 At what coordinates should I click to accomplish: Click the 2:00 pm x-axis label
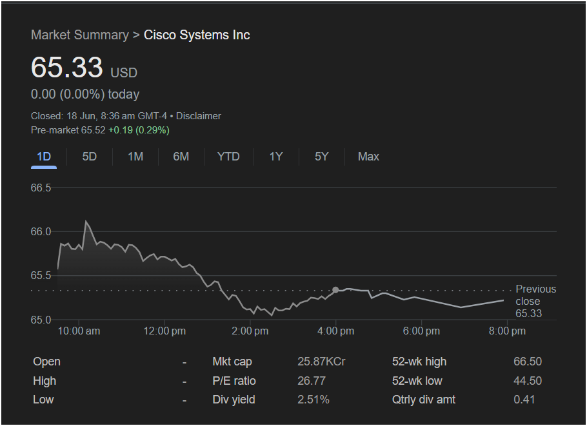(250, 331)
